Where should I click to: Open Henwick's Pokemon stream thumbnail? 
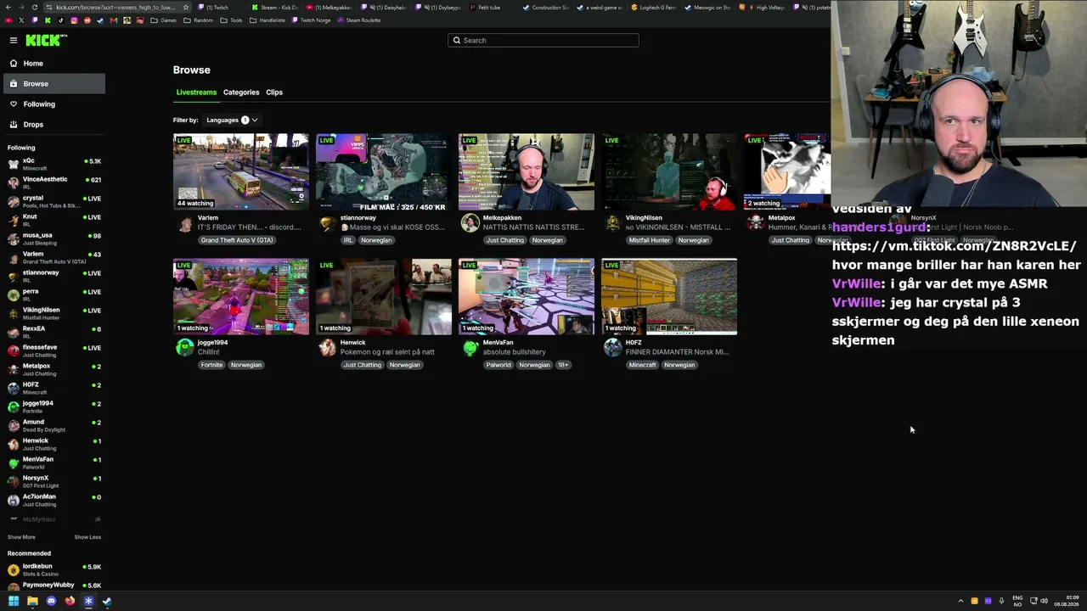coord(384,296)
